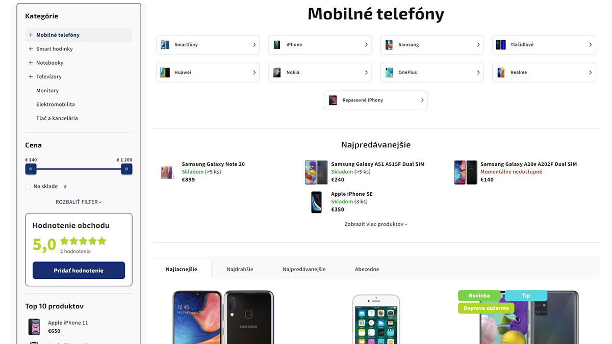The image size is (612, 344).
Task: Click the Pridať hodnotenie button
Action: [x=79, y=271]
